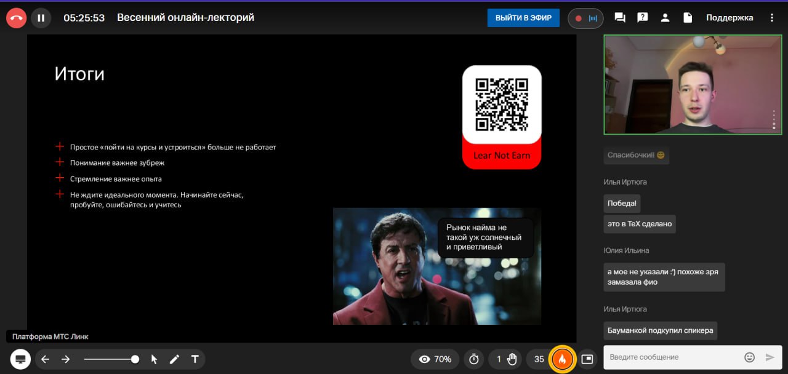Open the questions panel icon

[x=643, y=18]
